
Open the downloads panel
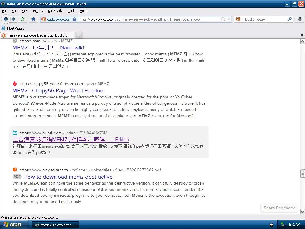click(300, 19)
